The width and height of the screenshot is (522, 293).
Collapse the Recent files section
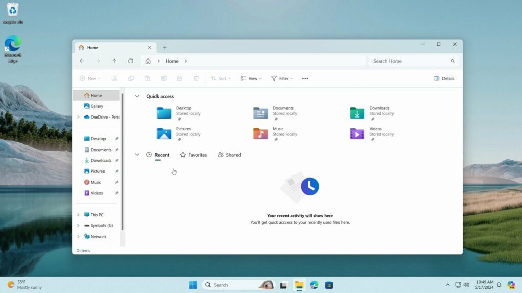pyautogui.click(x=137, y=155)
